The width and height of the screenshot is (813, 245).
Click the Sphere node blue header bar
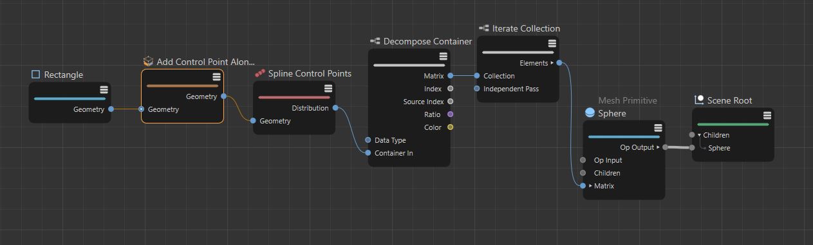point(624,136)
